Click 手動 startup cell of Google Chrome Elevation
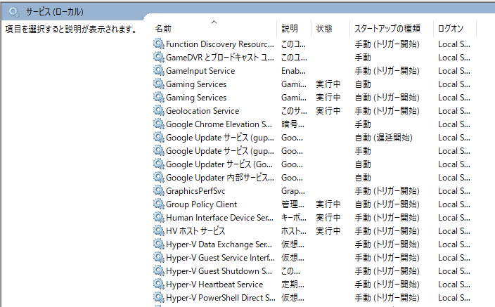Image resolution: width=495 pixels, height=307 pixels. pyautogui.click(x=363, y=124)
